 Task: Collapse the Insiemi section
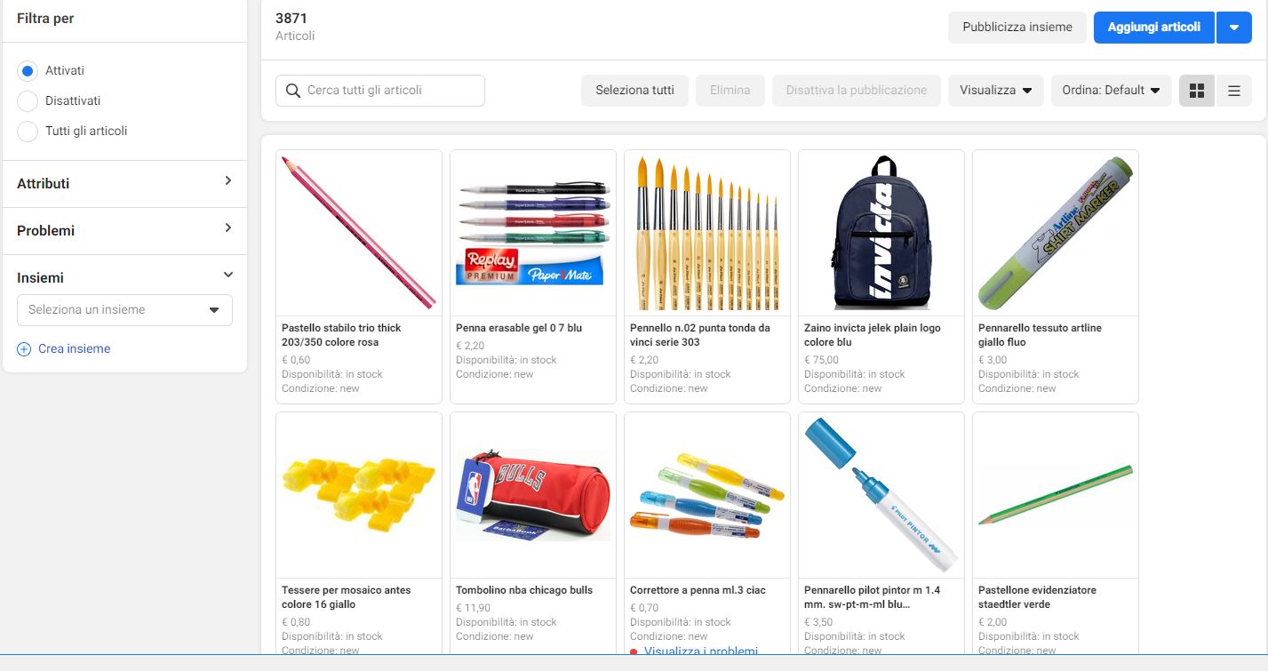228,276
